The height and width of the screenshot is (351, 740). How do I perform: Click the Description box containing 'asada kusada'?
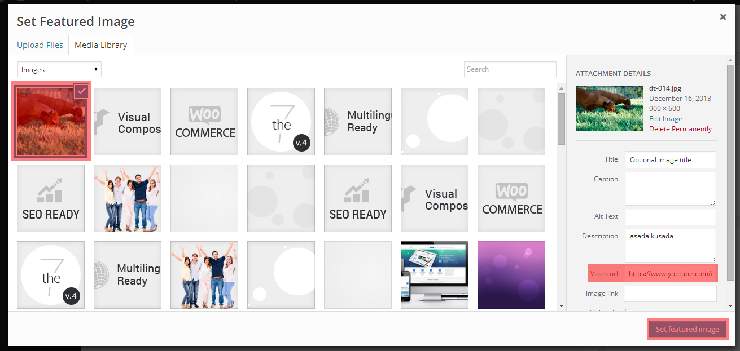670,245
